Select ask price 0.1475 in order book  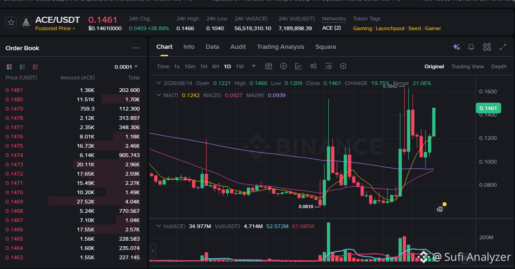coord(14,146)
